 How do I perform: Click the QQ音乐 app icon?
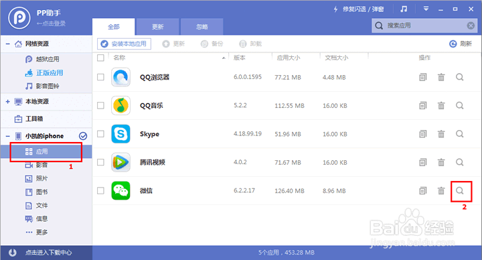tap(120, 105)
